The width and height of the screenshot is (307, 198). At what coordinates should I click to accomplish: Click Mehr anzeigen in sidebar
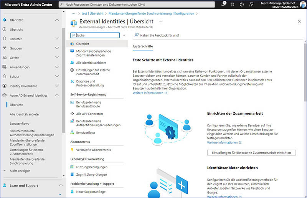click(x=20, y=171)
